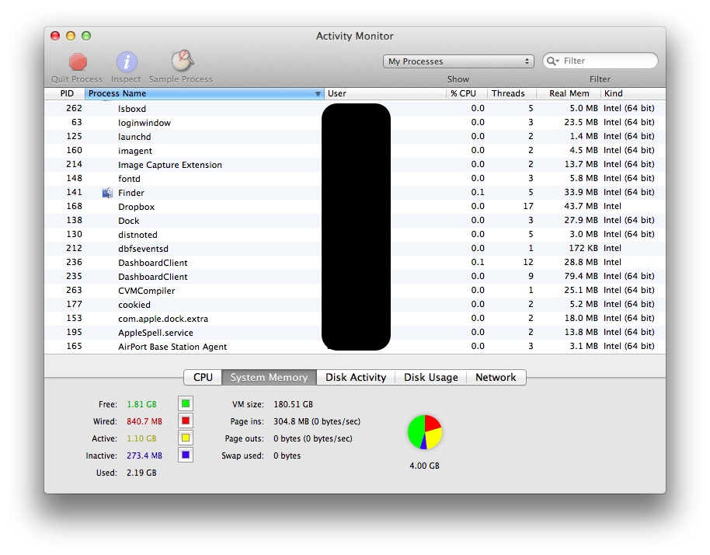Select the System Memory tab
Viewport: 710px width, 555px height.
coord(269,378)
